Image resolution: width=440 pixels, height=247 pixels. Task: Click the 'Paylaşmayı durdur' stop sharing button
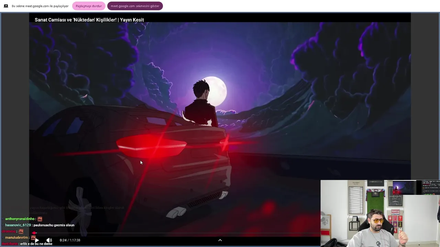[x=89, y=6]
